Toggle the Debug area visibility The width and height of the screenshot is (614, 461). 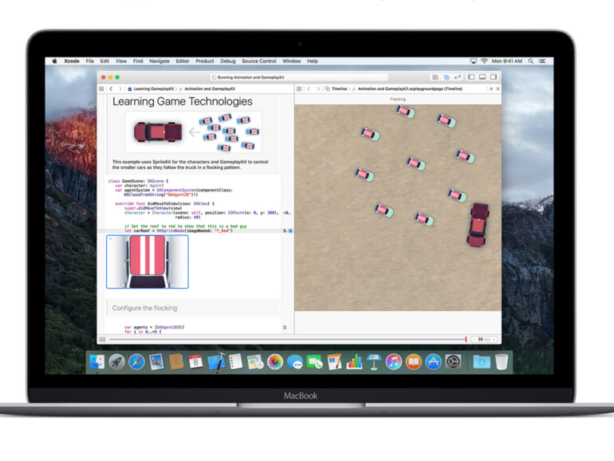pos(482,77)
